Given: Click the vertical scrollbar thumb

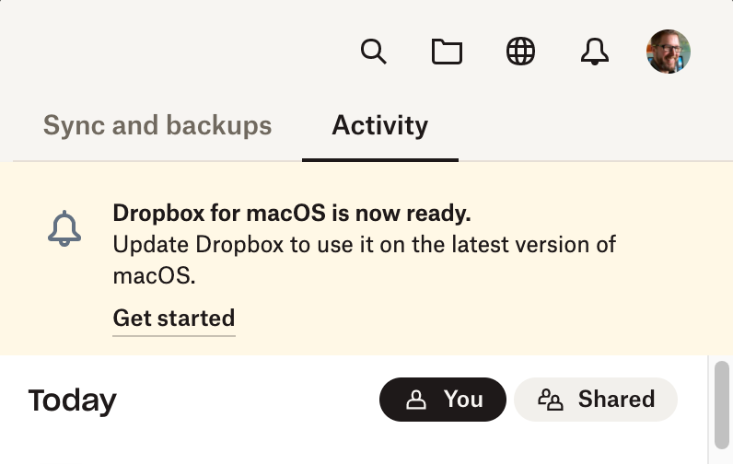Looking at the screenshot, I should [722, 403].
